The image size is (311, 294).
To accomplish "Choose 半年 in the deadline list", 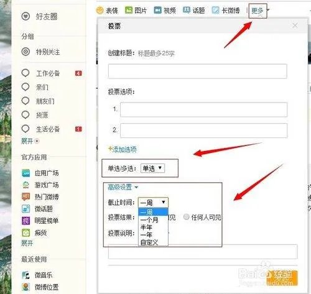I will coord(153,227).
